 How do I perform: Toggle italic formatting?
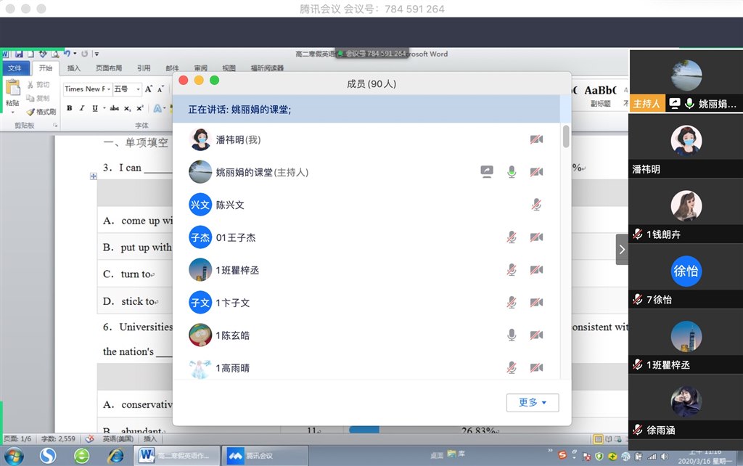[82, 108]
